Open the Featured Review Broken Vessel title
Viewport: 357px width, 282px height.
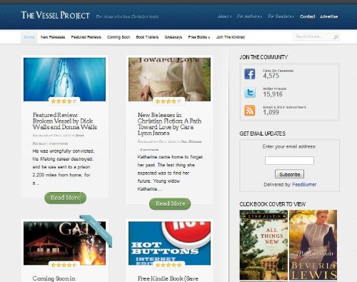click(x=65, y=121)
